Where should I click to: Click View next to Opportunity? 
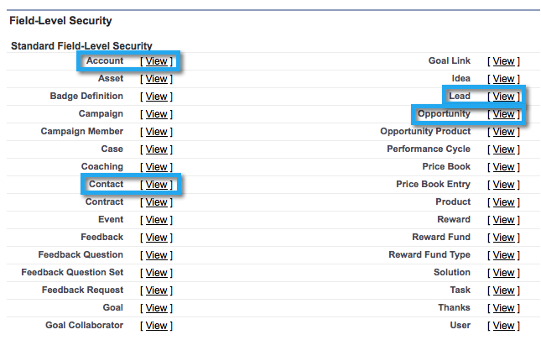504,114
